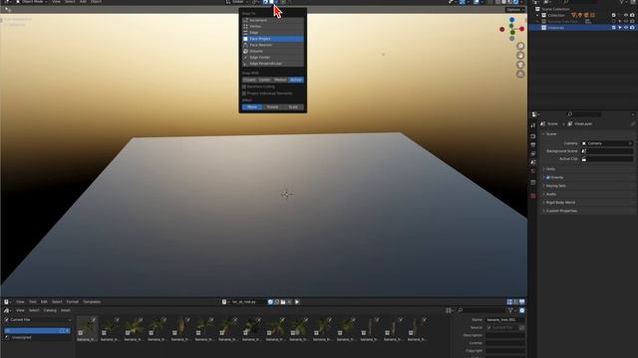638x358 pixels.
Task: Open the viewport Options dropdown
Action: 515,9
